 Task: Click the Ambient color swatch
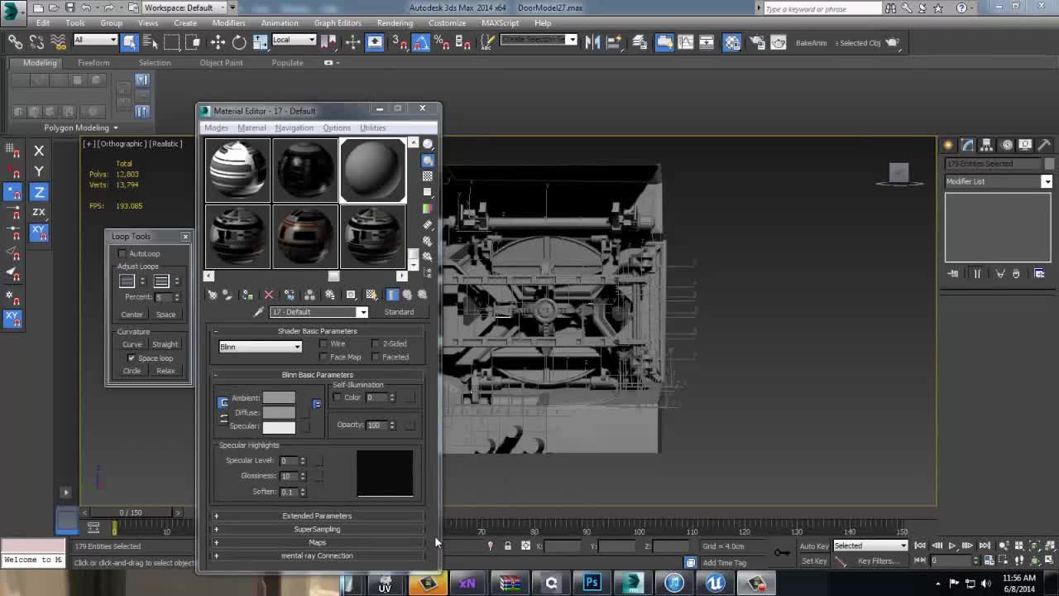tap(279, 398)
